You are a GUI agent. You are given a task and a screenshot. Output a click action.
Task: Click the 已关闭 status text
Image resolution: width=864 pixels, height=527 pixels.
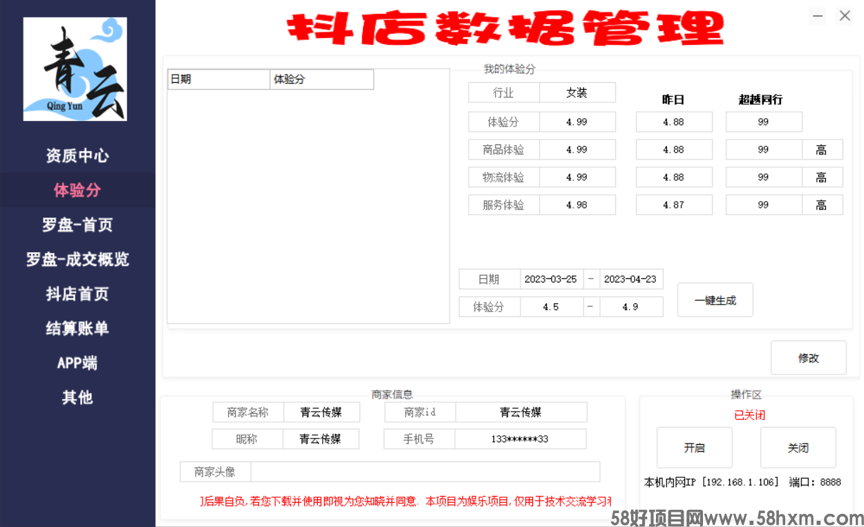750,415
